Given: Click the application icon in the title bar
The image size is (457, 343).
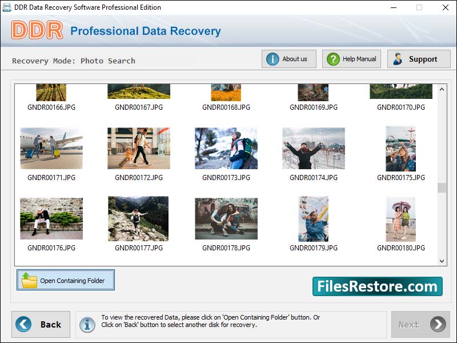Looking at the screenshot, I should [x=7, y=7].
